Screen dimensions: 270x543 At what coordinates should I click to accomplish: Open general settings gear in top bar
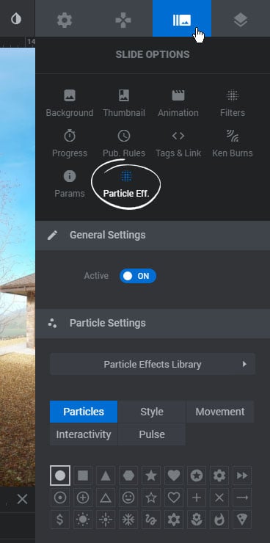(65, 20)
